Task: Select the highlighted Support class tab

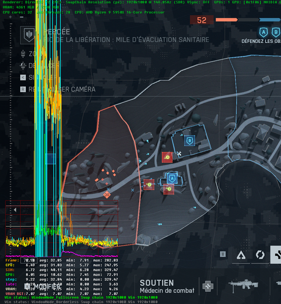Action: pos(275,254)
